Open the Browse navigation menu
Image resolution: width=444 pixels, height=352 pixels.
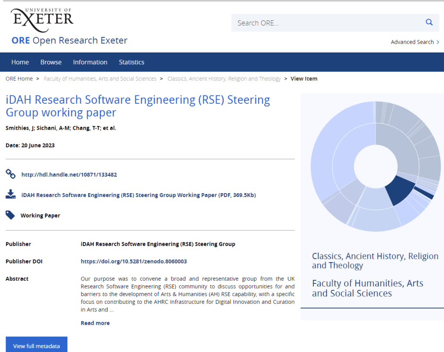51,62
